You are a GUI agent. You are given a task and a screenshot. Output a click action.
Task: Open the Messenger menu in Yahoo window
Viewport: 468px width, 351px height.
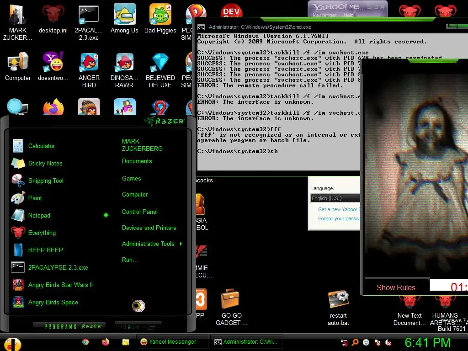(x=324, y=15)
